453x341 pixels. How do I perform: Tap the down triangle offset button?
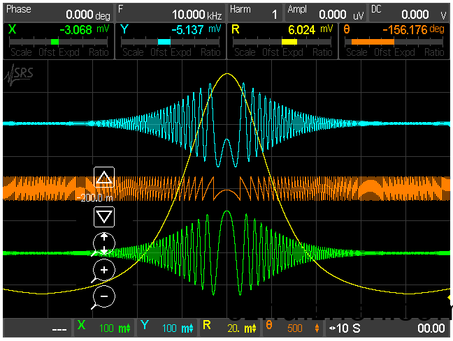[x=104, y=216]
